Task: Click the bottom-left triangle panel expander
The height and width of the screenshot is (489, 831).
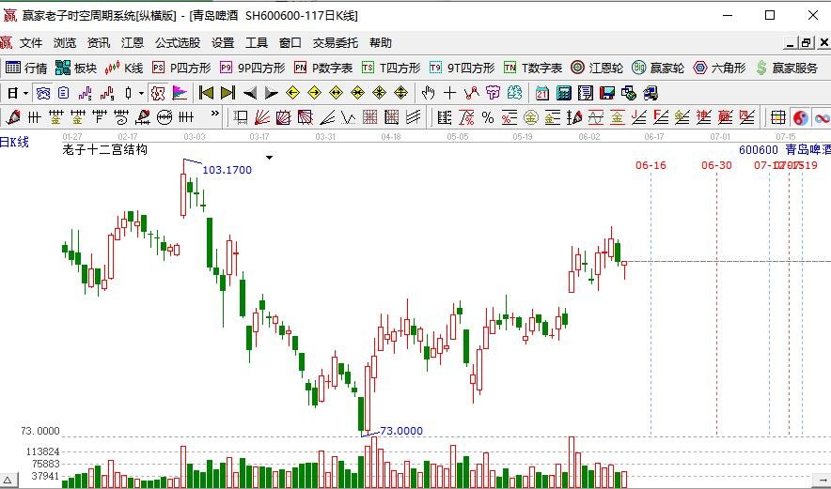Action: 8,481
